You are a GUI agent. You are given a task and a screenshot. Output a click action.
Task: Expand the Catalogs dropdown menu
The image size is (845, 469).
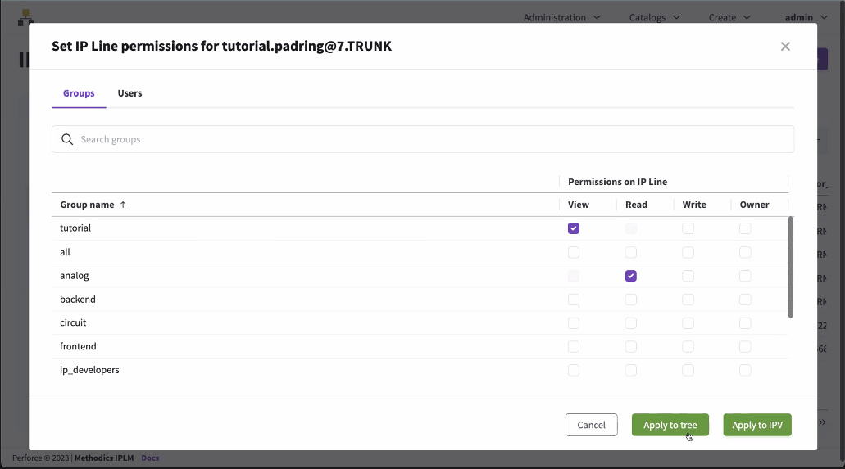654,17
